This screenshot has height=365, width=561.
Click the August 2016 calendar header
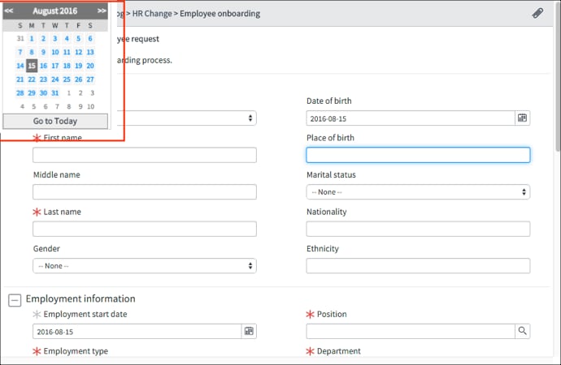pos(55,11)
